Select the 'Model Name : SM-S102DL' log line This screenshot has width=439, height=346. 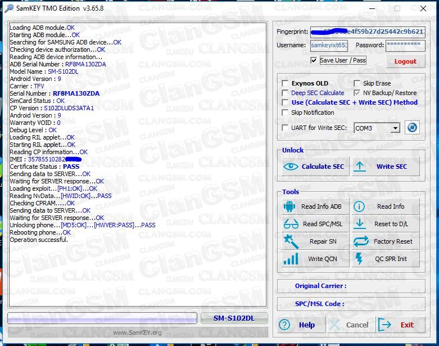tap(44, 71)
